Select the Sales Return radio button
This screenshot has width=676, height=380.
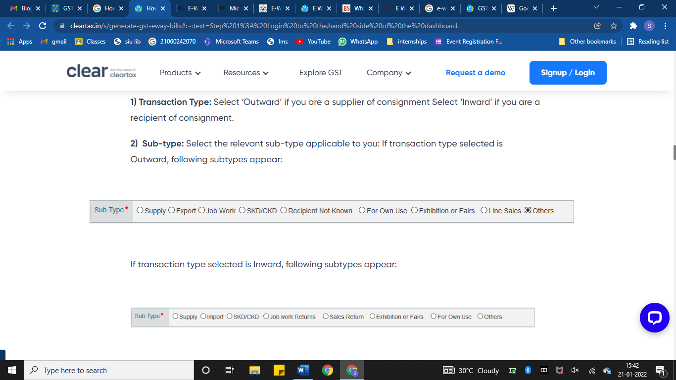coord(326,316)
